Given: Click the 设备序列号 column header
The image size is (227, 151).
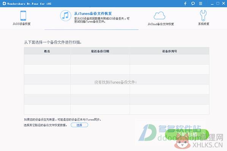Looking at the screenshot, I should coord(170,51).
